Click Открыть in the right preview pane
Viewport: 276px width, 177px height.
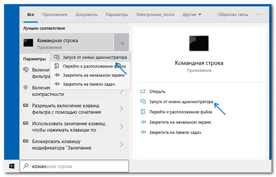click(x=157, y=91)
